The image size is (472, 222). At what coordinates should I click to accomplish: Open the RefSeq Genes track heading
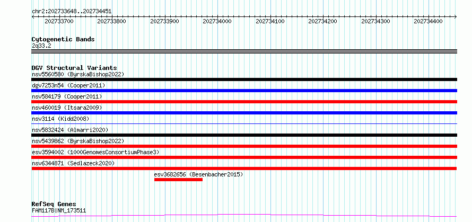pyautogui.click(x=54, y=205)
